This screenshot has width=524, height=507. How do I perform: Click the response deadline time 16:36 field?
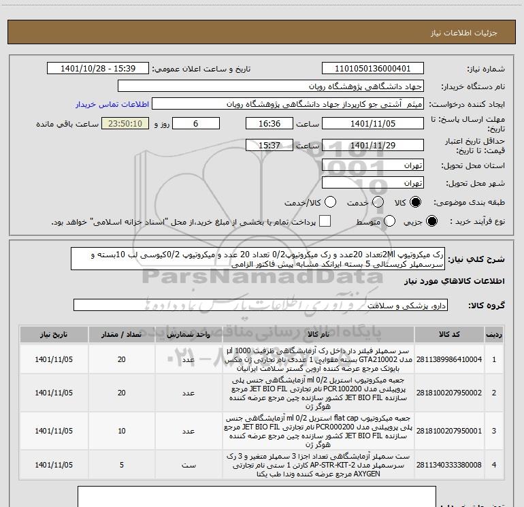point(269,123)
